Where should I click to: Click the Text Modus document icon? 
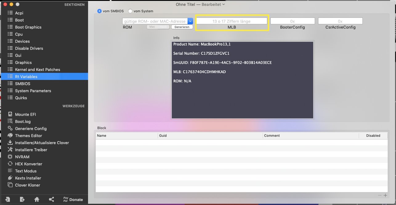pos(10,171)
